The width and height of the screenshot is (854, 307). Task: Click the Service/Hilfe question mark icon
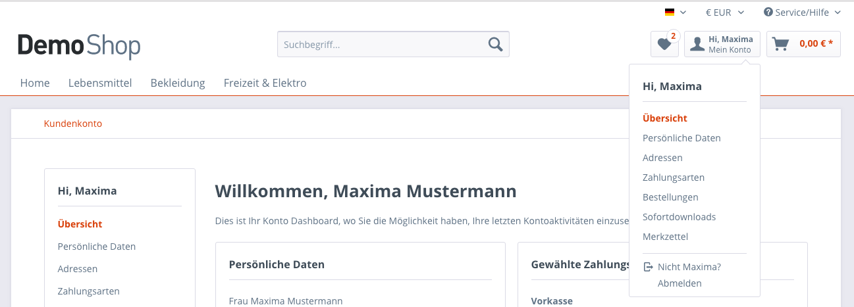click(x=768, y=12)
